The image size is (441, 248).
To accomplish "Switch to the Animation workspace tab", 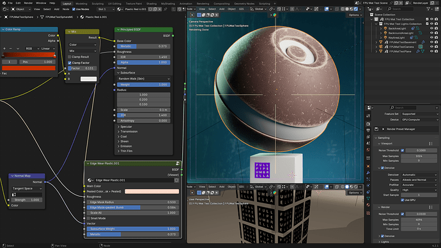I will tap(185, 4).
